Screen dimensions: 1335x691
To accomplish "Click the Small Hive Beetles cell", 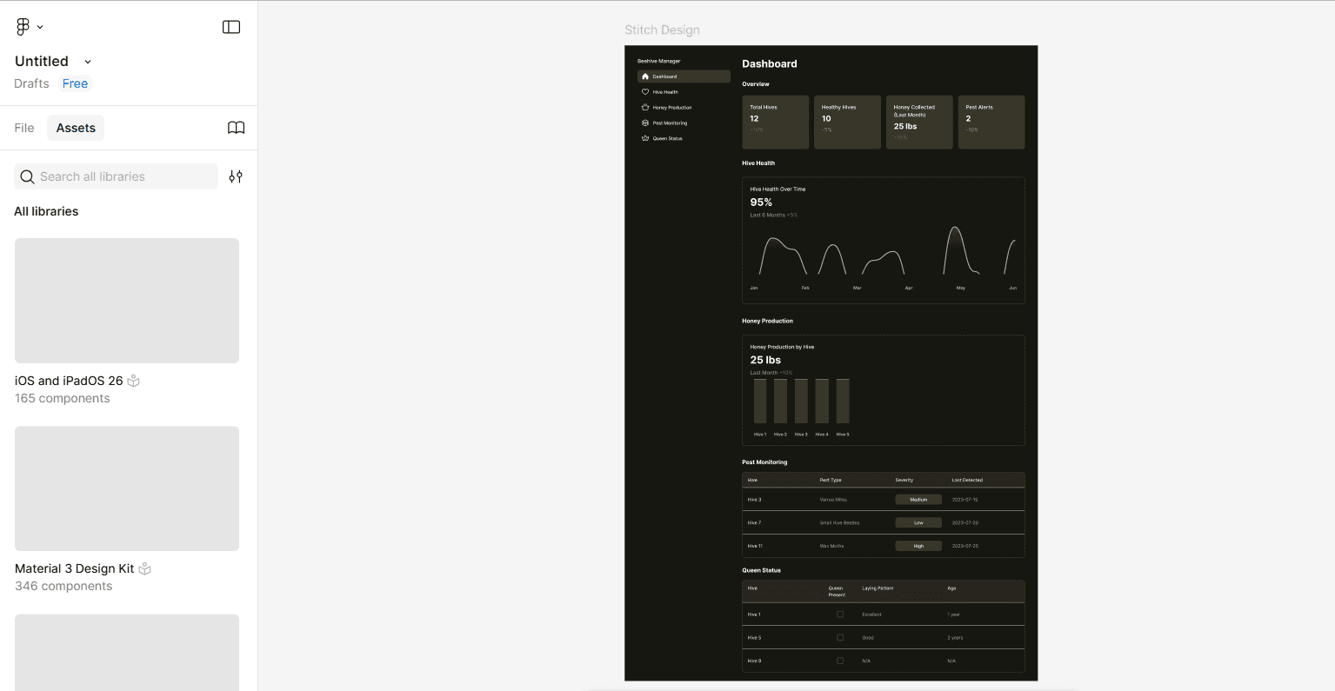I will click(x=839, y=523).
